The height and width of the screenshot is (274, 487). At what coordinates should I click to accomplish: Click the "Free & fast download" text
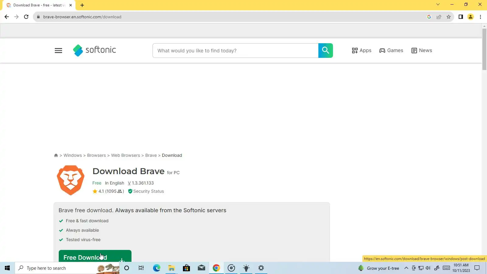[x=87, y=221]
